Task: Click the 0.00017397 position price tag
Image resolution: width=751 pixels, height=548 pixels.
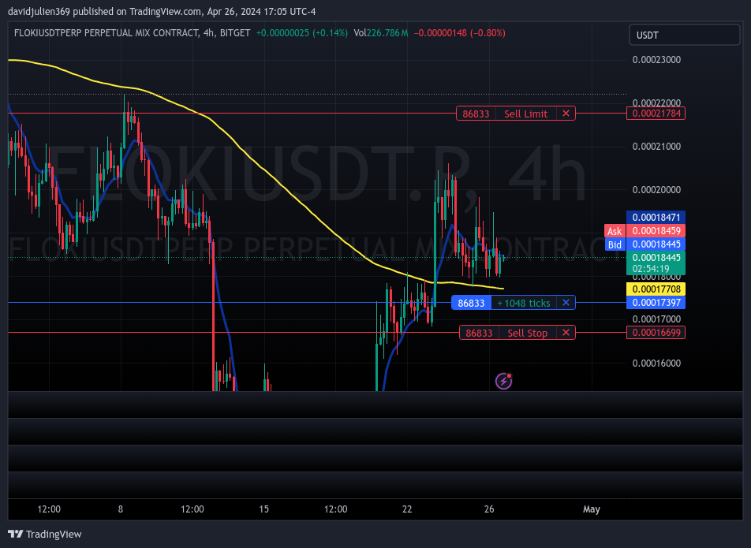Action: click(656, 303)
